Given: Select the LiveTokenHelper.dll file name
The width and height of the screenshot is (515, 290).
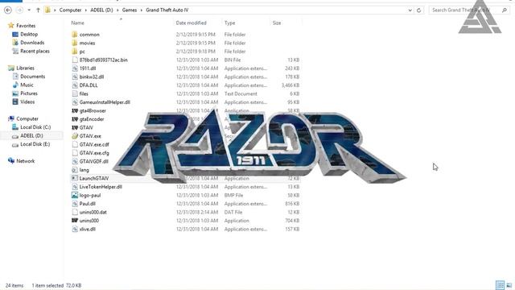Looking at the screenshot, I should point(101,187).
